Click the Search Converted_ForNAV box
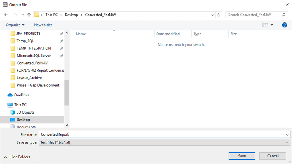 pyautogui.click(x=255, y=15)
